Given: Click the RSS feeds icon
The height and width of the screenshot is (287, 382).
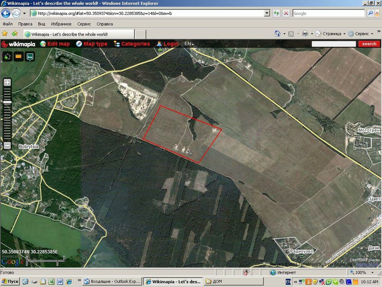Looking at the screenshot, I should click(x=291, y=34).
